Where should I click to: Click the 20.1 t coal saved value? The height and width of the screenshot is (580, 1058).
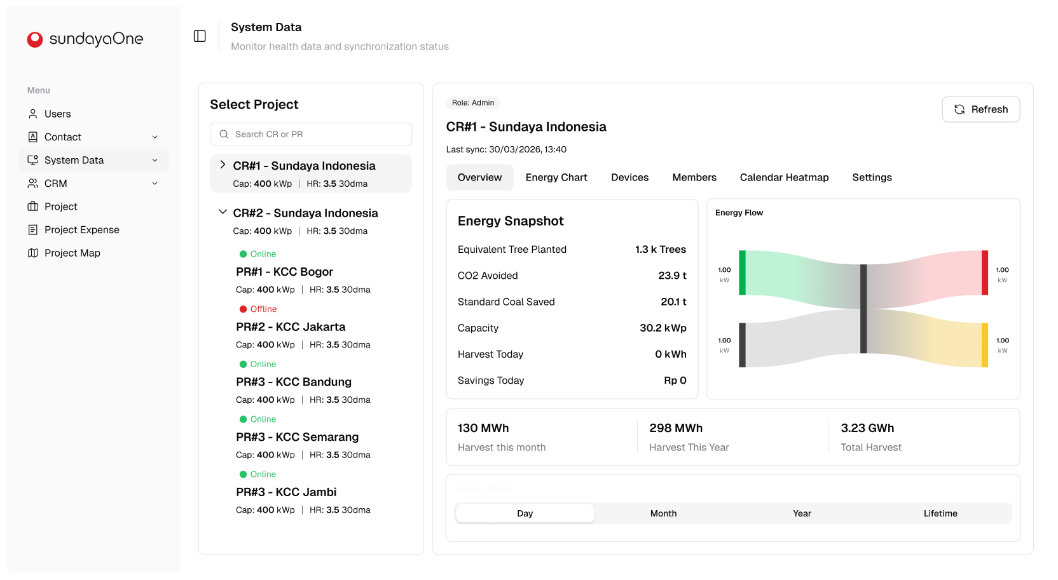pyautogui.click(x=673, y=302)
